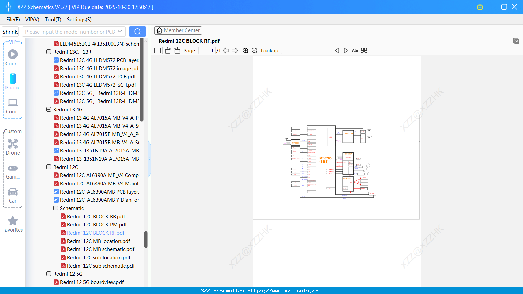Viewport: 523px width, 294px height.
Task: Open the Member Center
Action: [178, 30]
